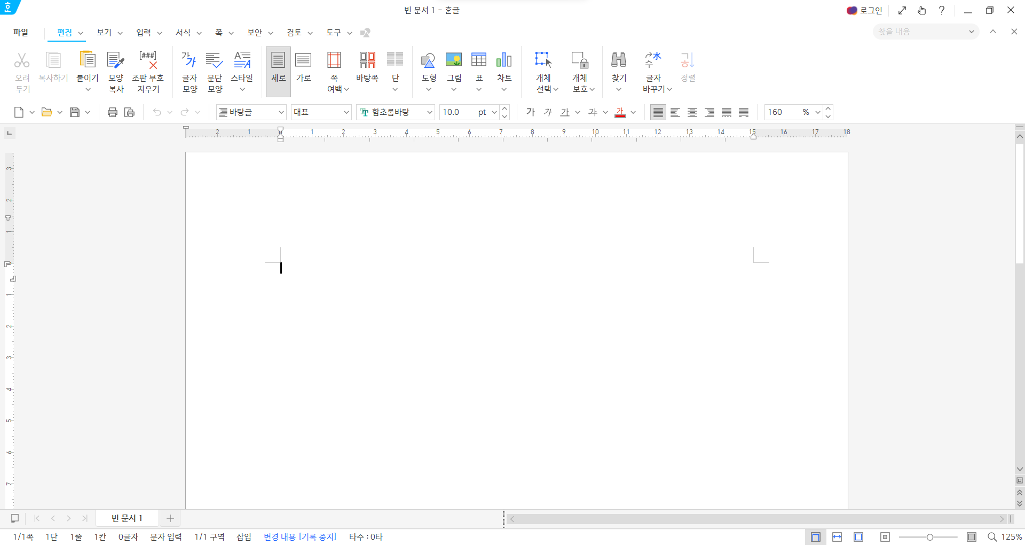Click 변경 내용 [기록 중지] in status bar
Viewport: 1025px width, 545px height.
click(300, 537)
